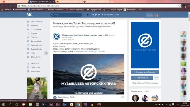Click the Игры counter badge 18
This screenshot has width=190, height=107.
click(x=46, y=53)
